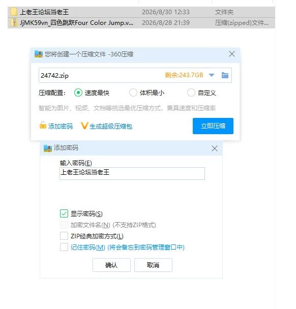Uncheck the 显示密码(S) checkbox
Screen dimensions: 296x309
coord(64,213)
